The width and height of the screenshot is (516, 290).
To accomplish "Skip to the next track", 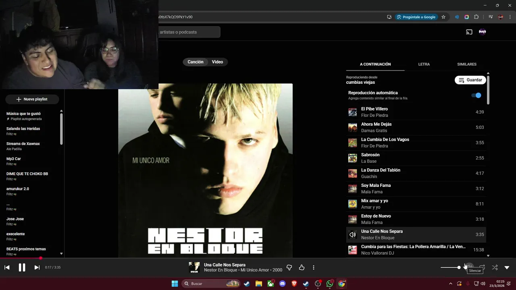I will point(37,267).
